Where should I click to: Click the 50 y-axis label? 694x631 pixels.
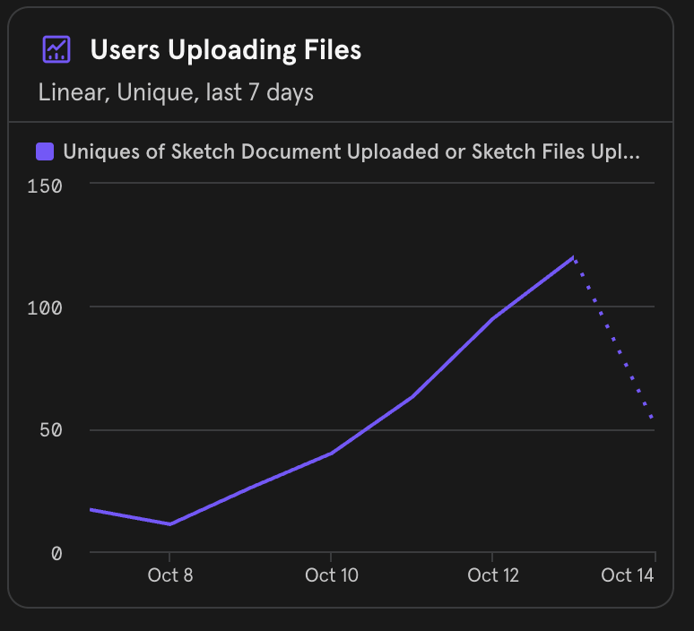pos(53,430)
